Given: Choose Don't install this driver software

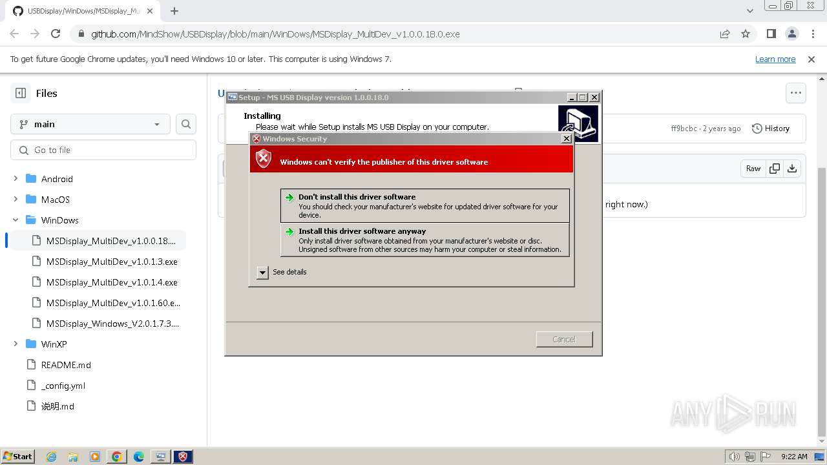Looking at the screenshot, I should pyautogui.click(x=425, y=205).
